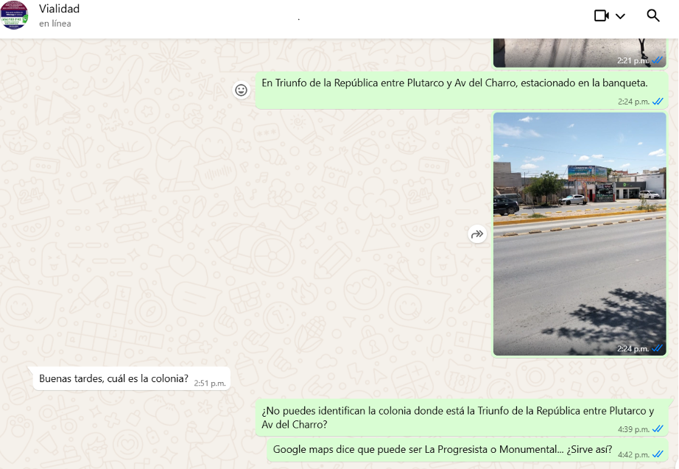This screenshot has width=679, height=469.
Task: Expand the call options dropdown arrow
Action: (x=620, y=16)
